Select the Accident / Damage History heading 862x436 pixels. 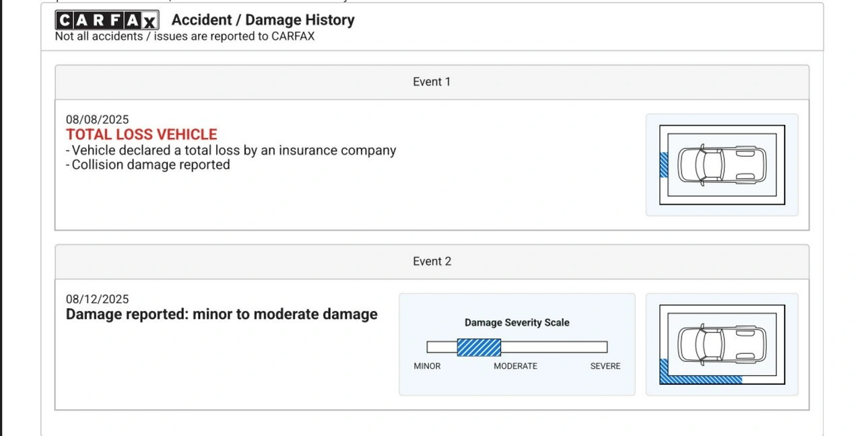pyautogui.click(x=263, y=20)
